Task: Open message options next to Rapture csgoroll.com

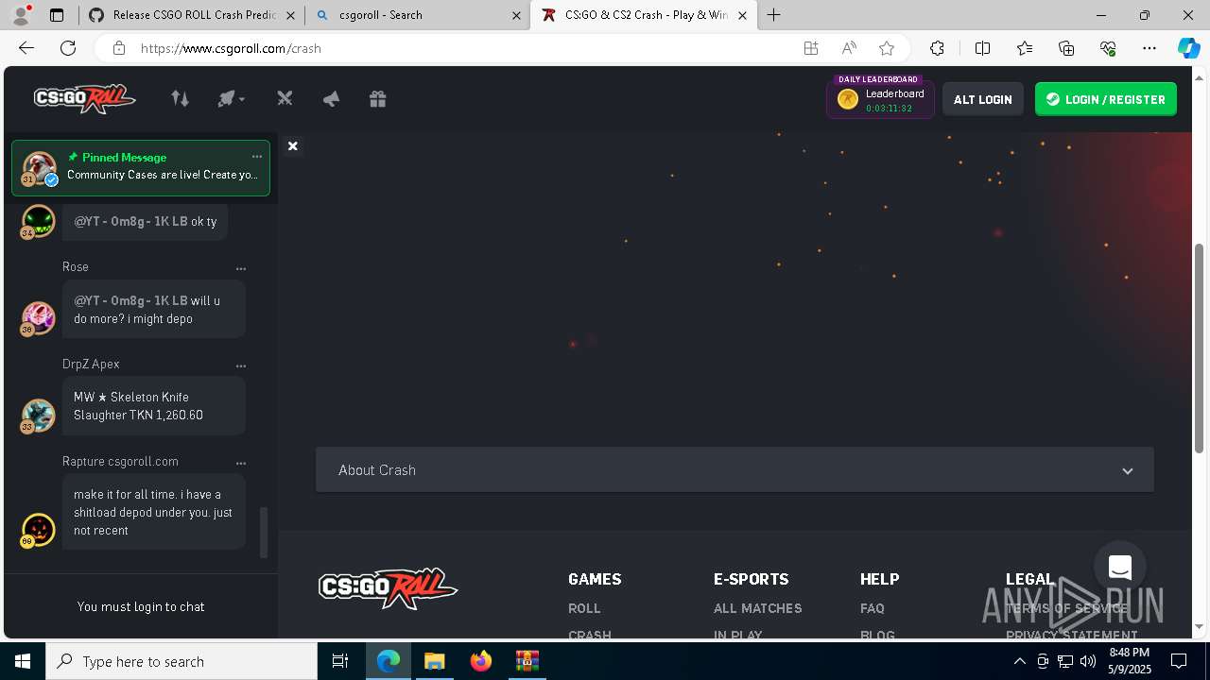Action: tap(240, 463)
